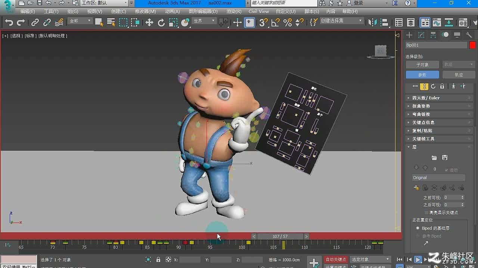Open the Material Editor icon

coord(463,23)
